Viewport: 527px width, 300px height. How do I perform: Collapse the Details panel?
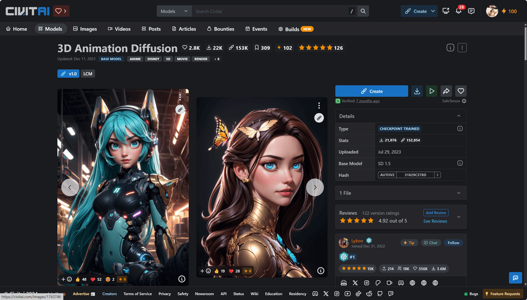(459, 116)
